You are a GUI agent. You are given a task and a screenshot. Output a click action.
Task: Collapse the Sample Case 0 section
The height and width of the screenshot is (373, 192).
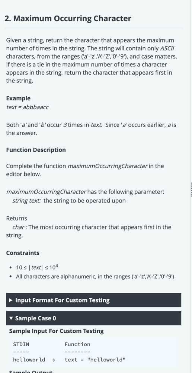pos(93,318)
